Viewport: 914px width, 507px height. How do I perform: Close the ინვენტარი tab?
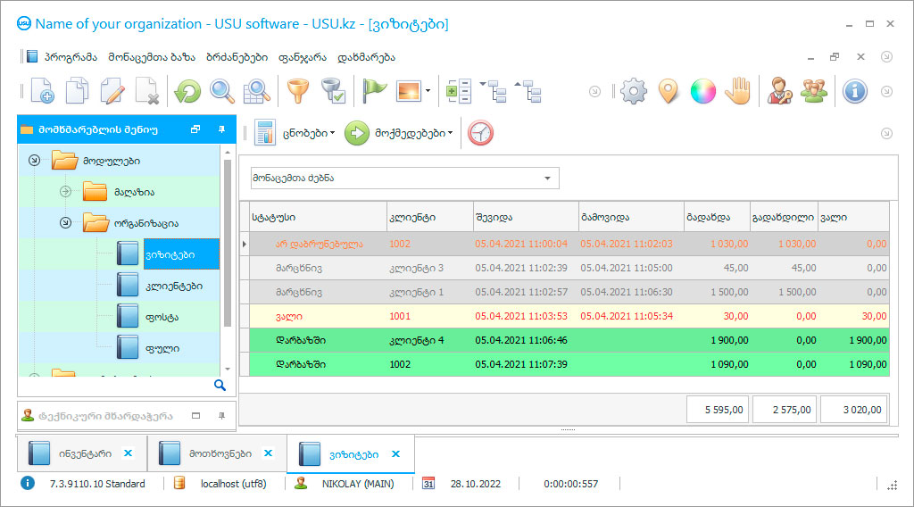tap(129, 453)
